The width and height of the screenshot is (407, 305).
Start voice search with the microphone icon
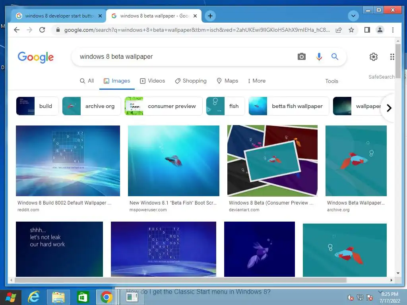[319, 56]
